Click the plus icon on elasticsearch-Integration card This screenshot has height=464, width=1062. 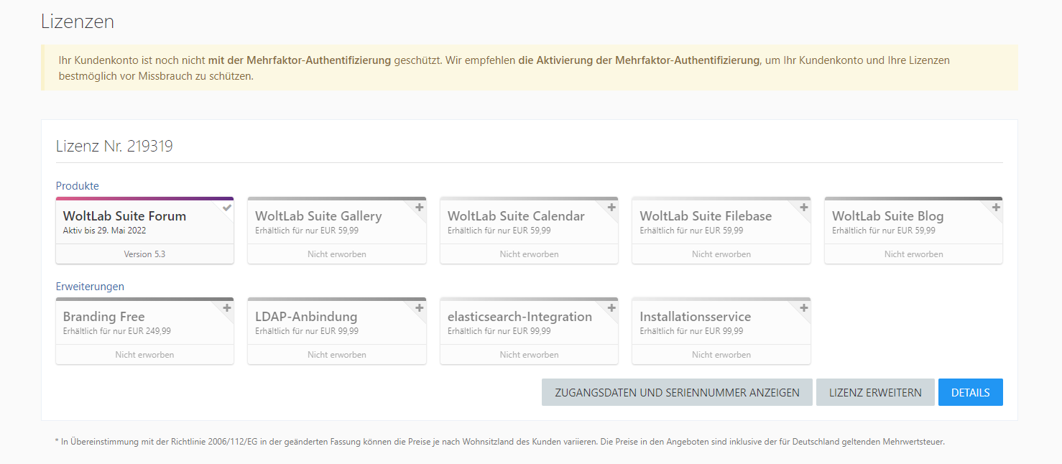pyautogui.click(x=611, y=308)
